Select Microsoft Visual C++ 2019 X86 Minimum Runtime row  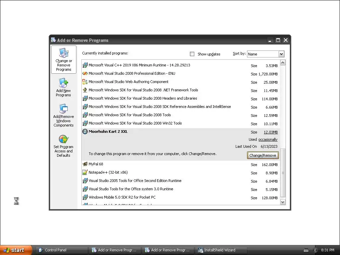click(x=181, y=65)
